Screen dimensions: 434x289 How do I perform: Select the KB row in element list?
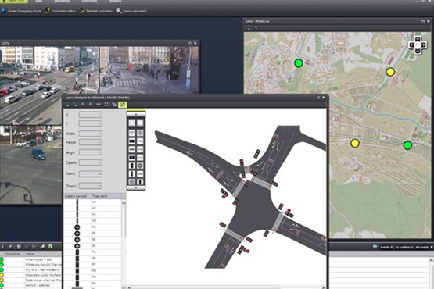[92, 233]
